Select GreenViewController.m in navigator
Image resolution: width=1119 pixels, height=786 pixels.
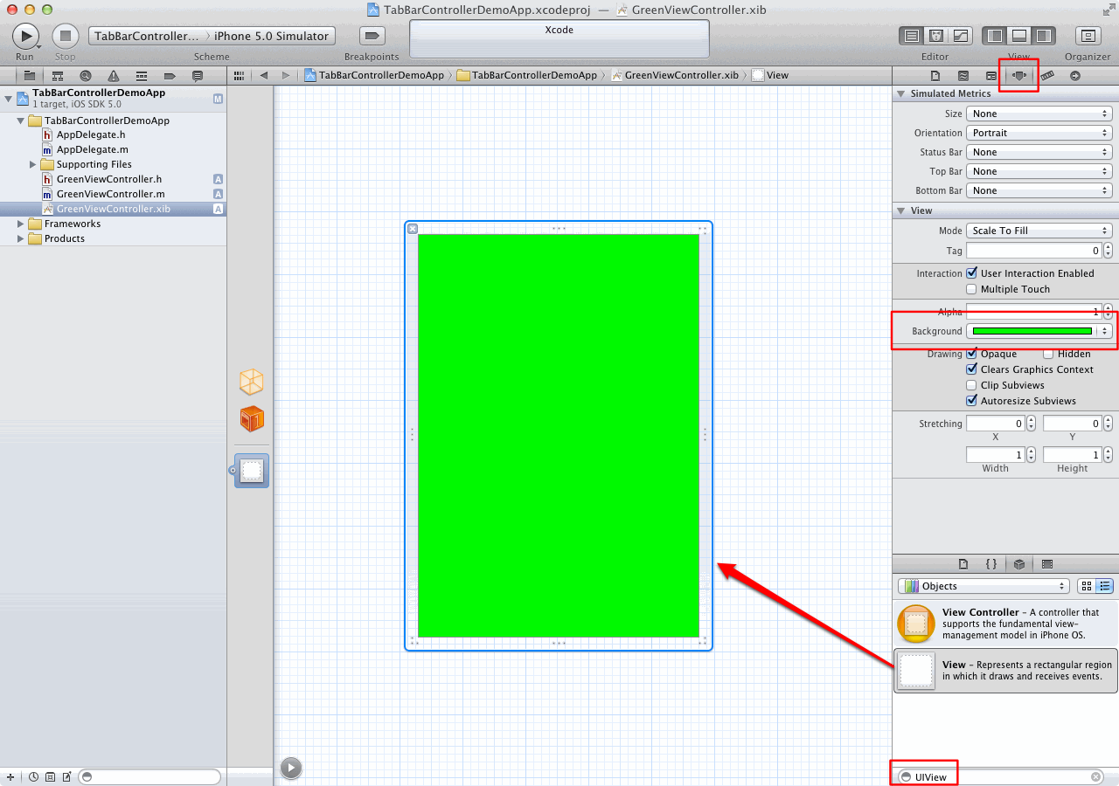pyautogui.click(x=110, y=194)
